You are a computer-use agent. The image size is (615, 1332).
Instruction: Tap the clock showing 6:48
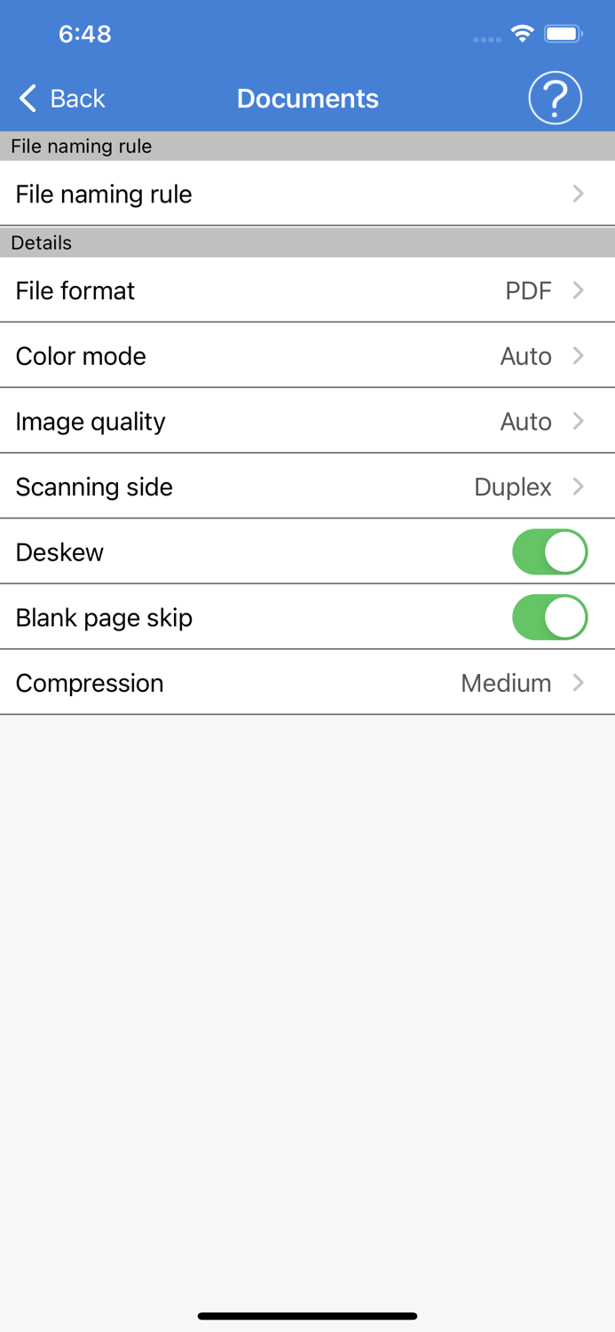84,33
